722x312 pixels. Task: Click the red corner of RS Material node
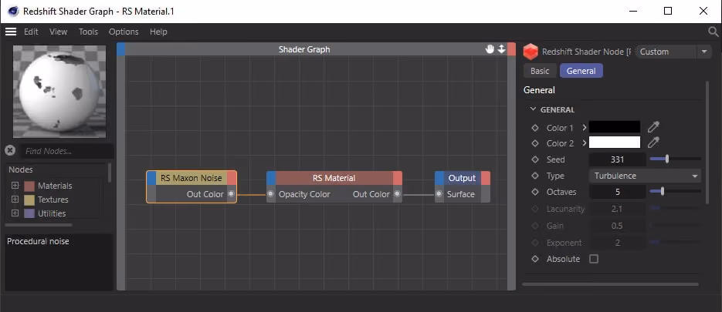[x=398, y=178]
